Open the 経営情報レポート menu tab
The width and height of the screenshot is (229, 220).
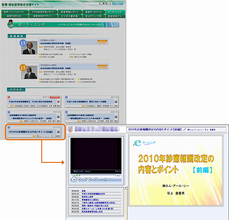pyautogui.click(x=69, y=12)
